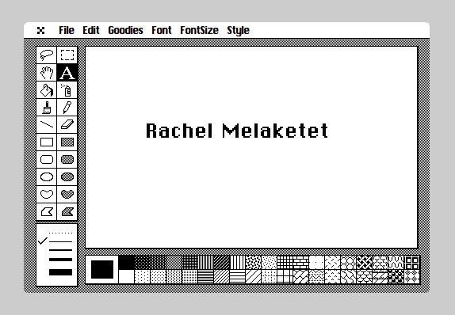Viewport: 455px width, 315px height.
Task: Choose the hollow Polygon tool
Action: click(47, 212)
